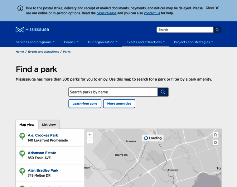237x187 pixels.
Task: Click the Mississauga logo
Action: click(x=32, y=30)
